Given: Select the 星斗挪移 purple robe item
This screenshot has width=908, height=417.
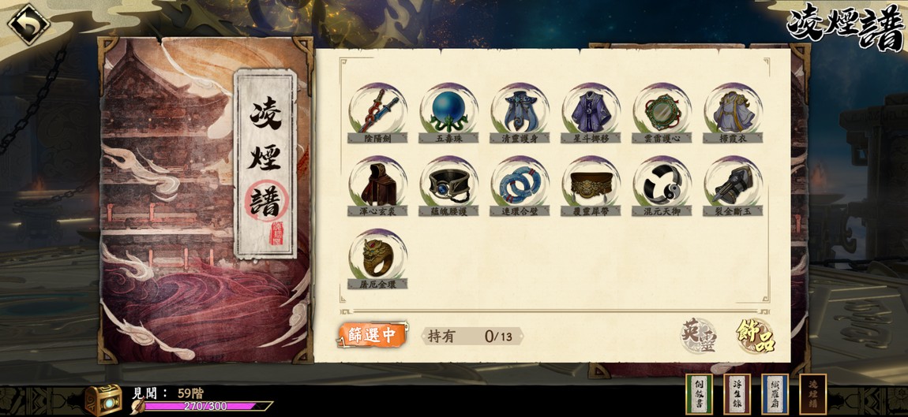Looking at the screenshot, I should (591, 114).
